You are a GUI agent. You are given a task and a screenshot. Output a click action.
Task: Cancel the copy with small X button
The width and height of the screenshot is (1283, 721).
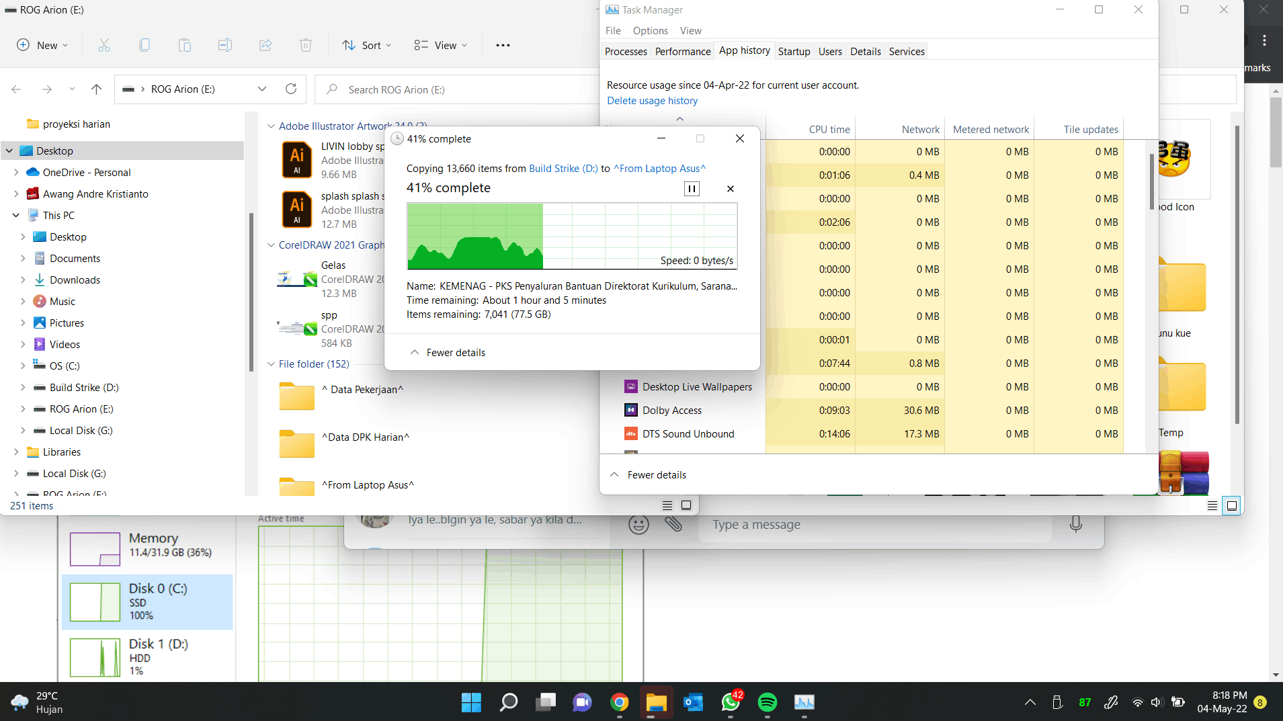pos(731,189)
